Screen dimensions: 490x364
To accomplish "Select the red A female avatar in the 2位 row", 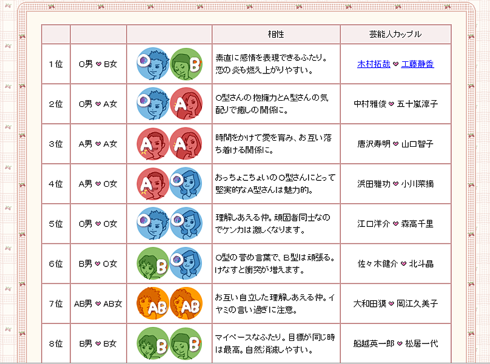I will [x=186, y=104].
